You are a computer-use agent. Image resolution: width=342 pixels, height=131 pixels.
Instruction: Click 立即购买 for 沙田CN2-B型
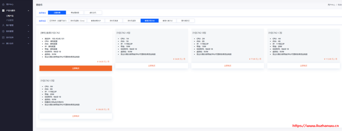pos(227,66)
